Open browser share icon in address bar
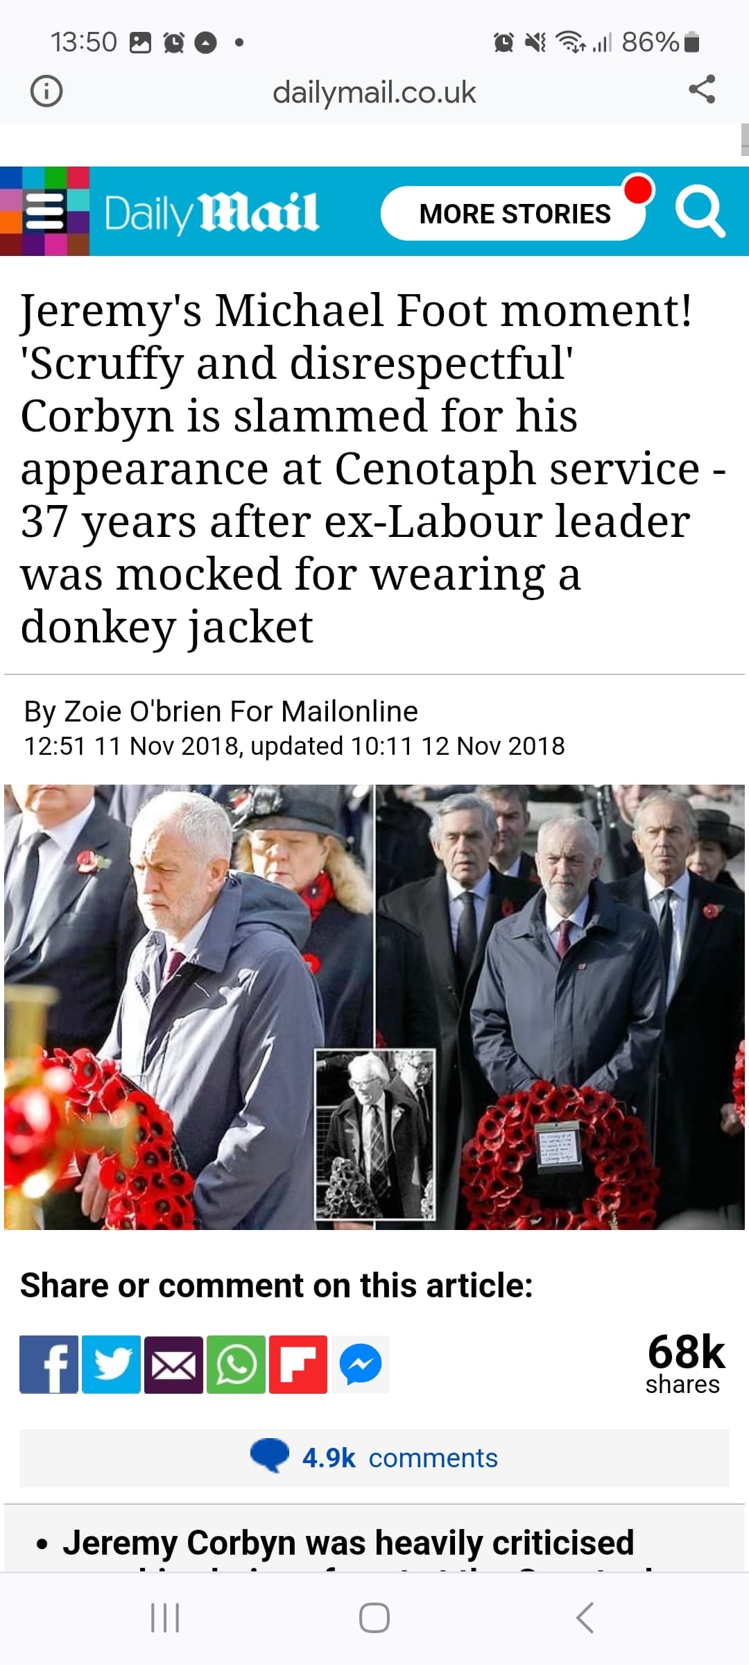 click(702, 90)
